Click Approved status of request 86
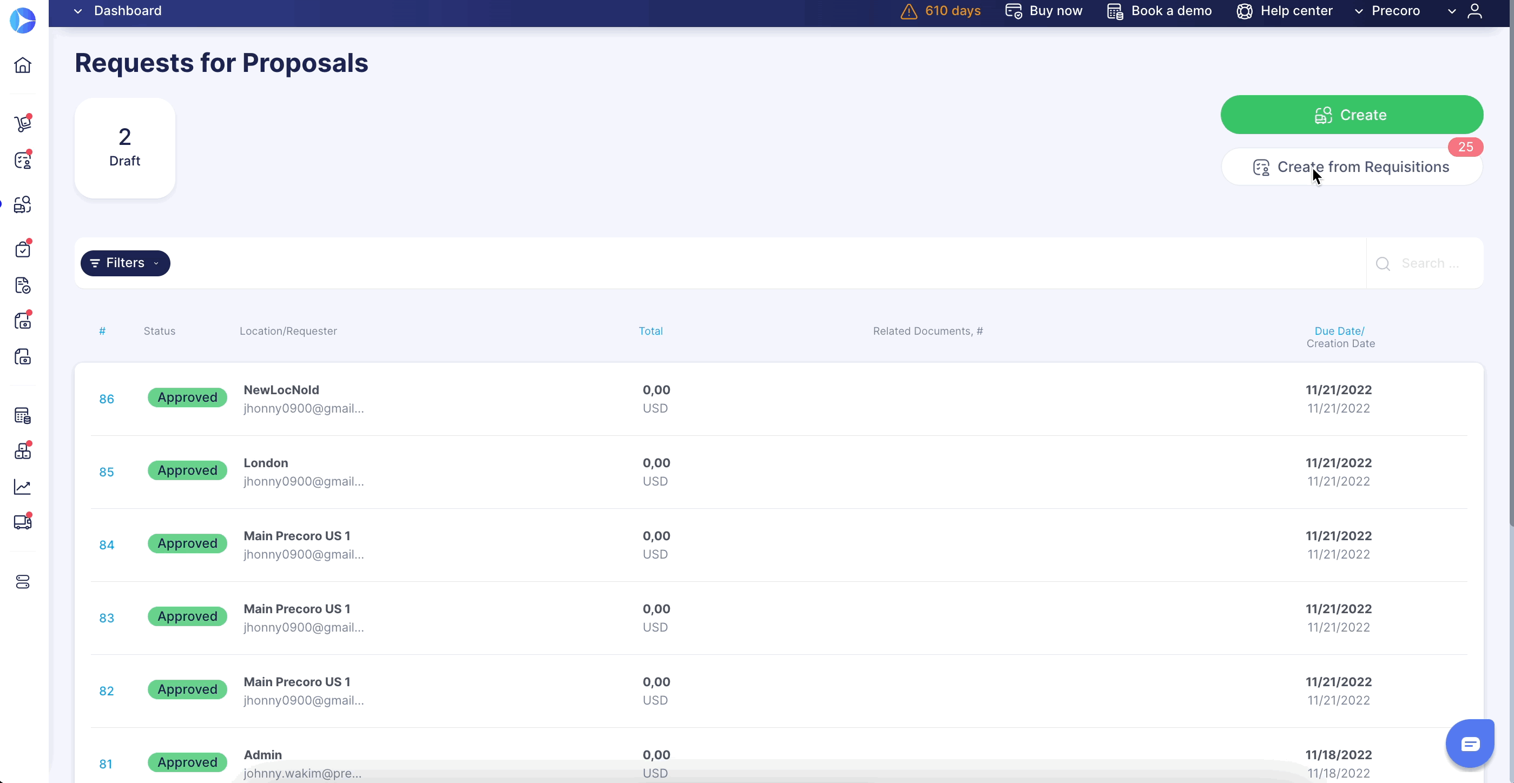Screen dimensions: 1514x783 [187, 397]
